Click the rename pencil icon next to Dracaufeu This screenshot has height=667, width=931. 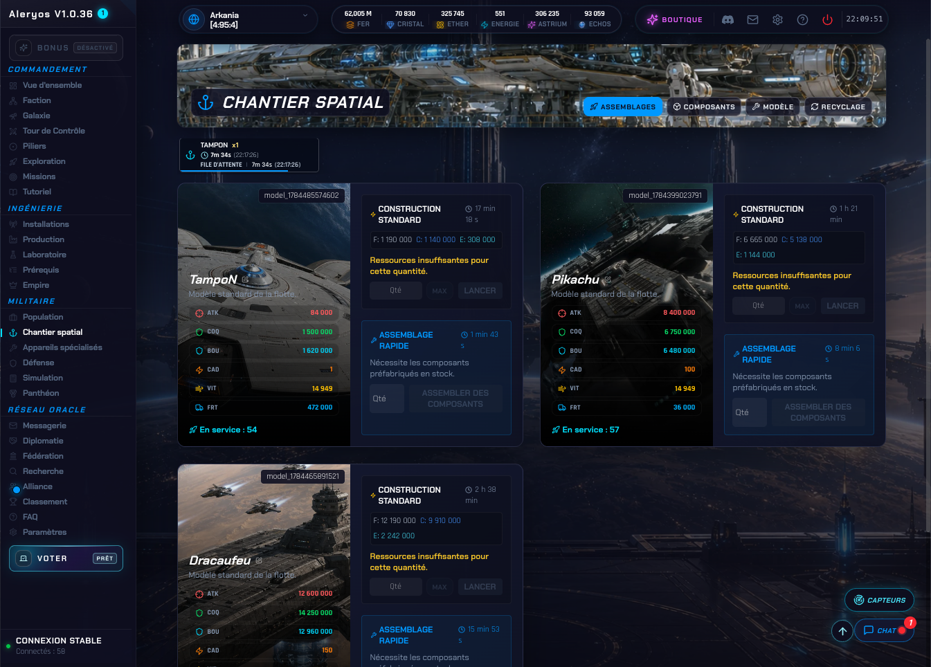259,560
